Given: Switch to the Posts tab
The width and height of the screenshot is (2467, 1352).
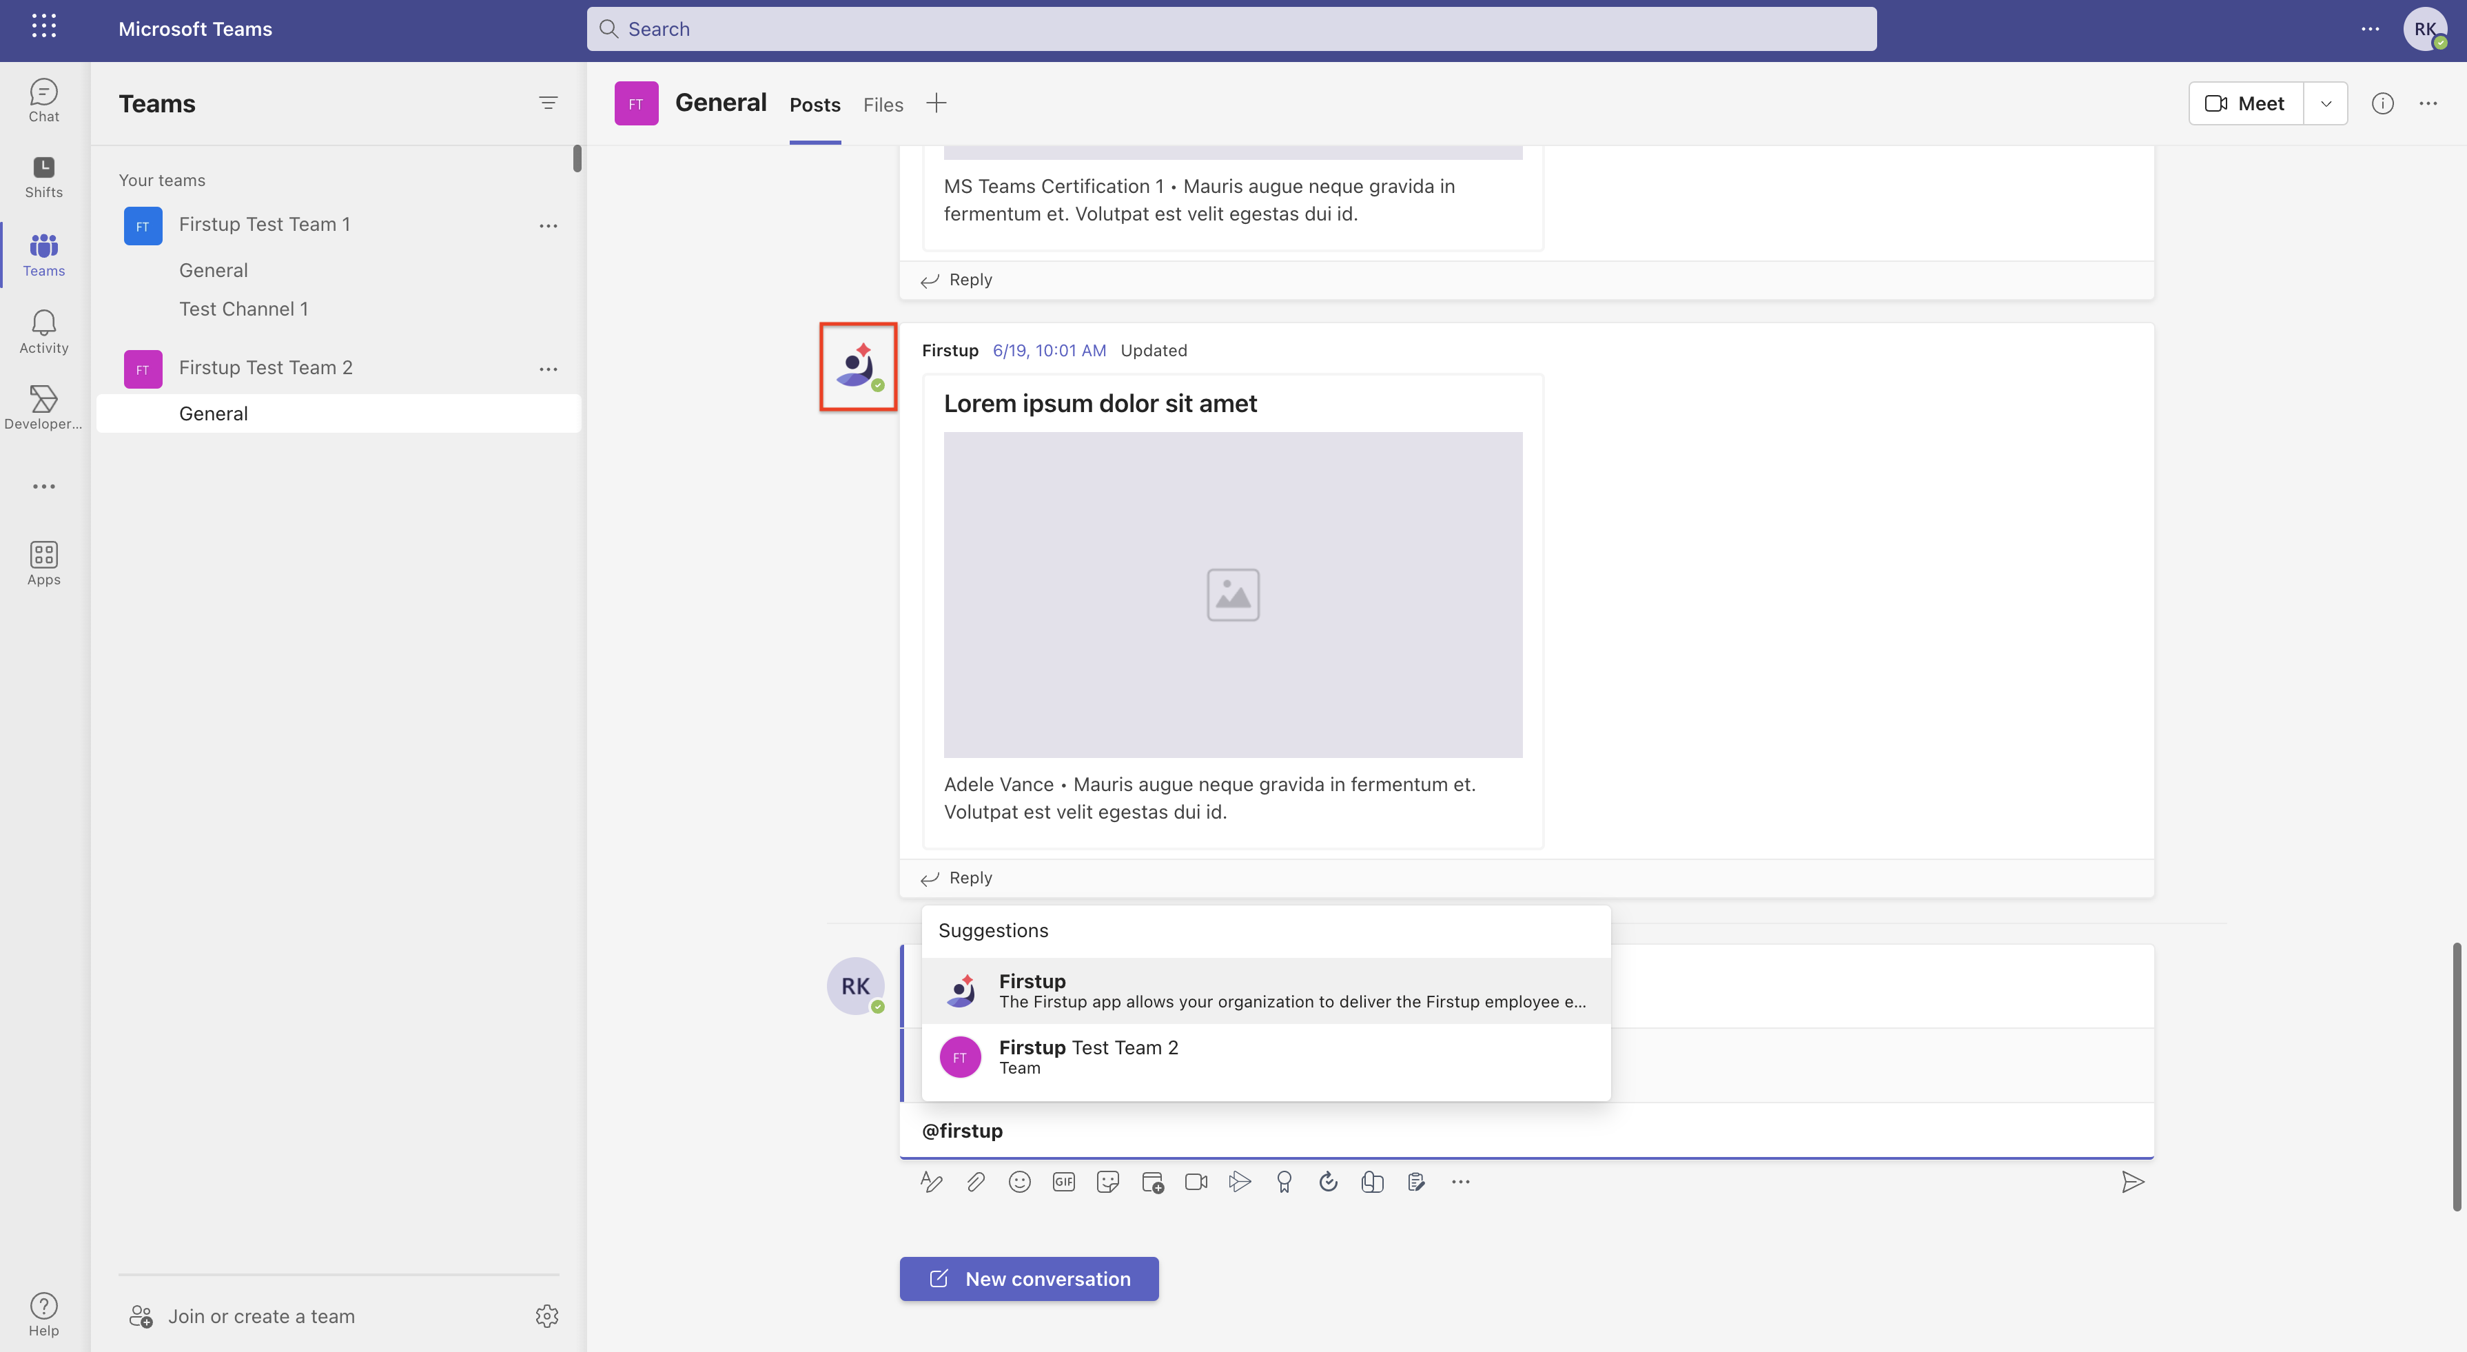Looking at the screenshot, I should (x=814, y=104).
